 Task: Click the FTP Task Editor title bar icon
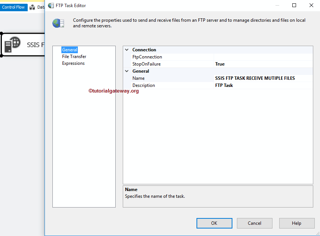[51, 5]
